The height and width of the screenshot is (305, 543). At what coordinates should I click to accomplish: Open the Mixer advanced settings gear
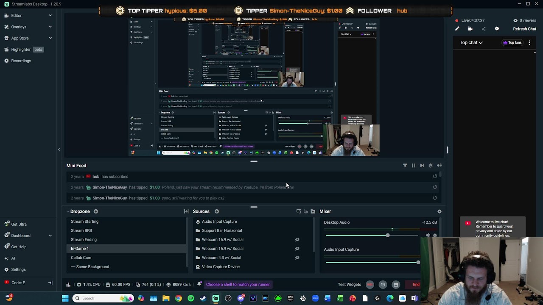coord(439,211)
